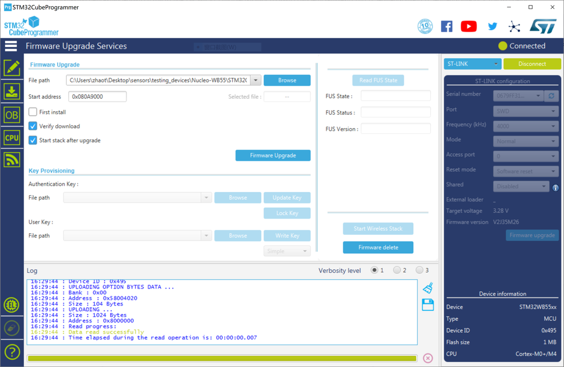The height and width of the screenshot is (367, 564).
Task: Click Firmware delete
Action: click(378, 247)
